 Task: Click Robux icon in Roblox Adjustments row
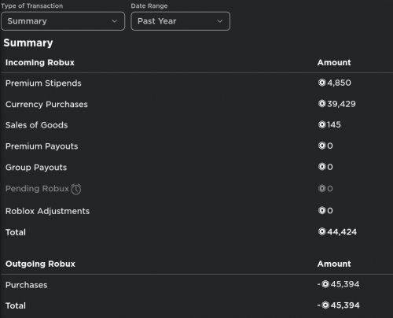pyautogui.click(x=321, y=210)
